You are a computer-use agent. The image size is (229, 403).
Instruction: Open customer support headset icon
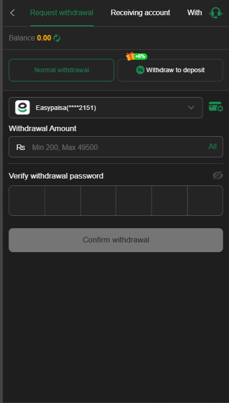click(215, 12)
